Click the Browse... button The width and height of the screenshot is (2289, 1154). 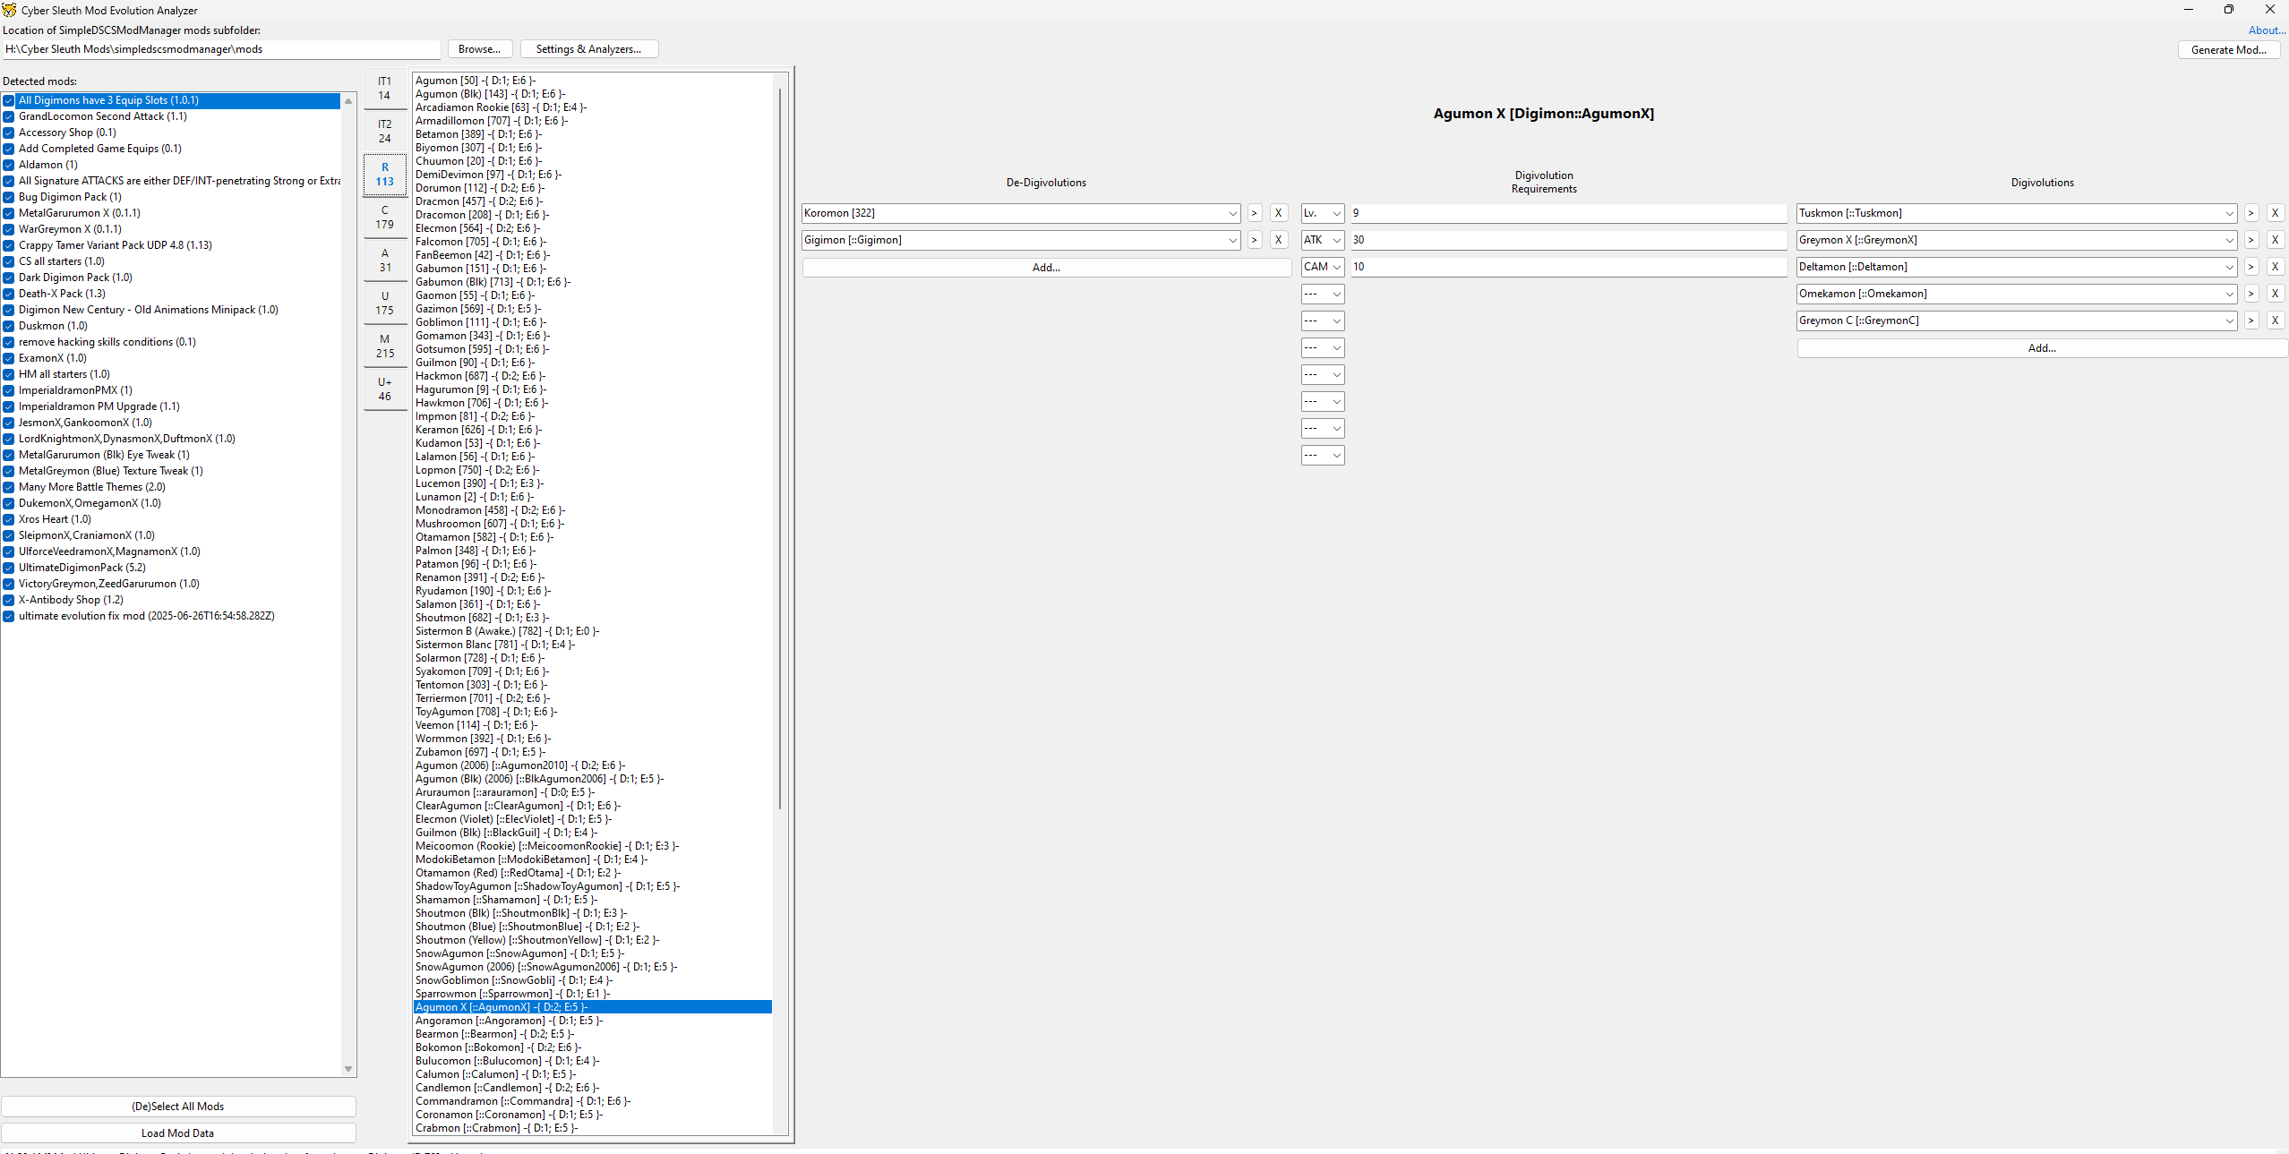pos(480,49)
